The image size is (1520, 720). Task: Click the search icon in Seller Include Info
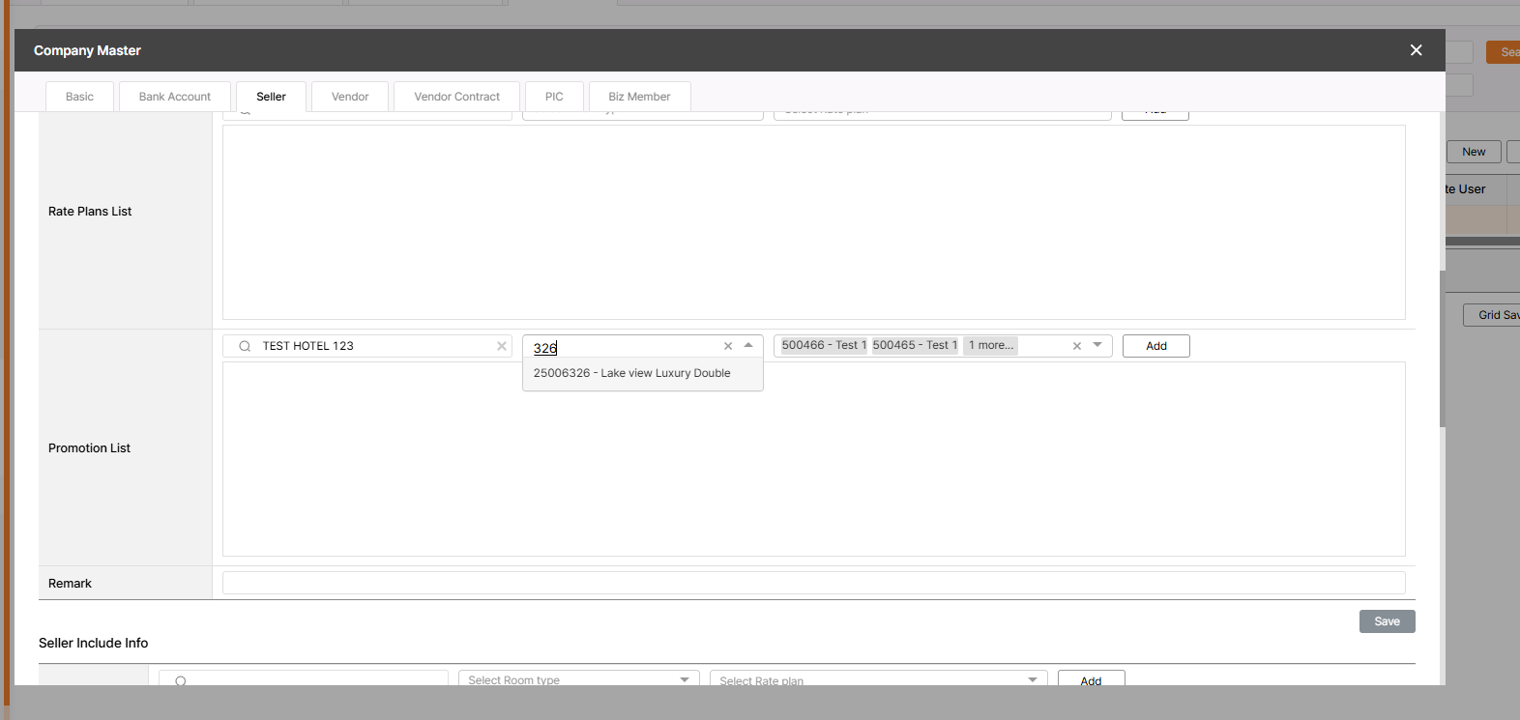click(181, 681)
